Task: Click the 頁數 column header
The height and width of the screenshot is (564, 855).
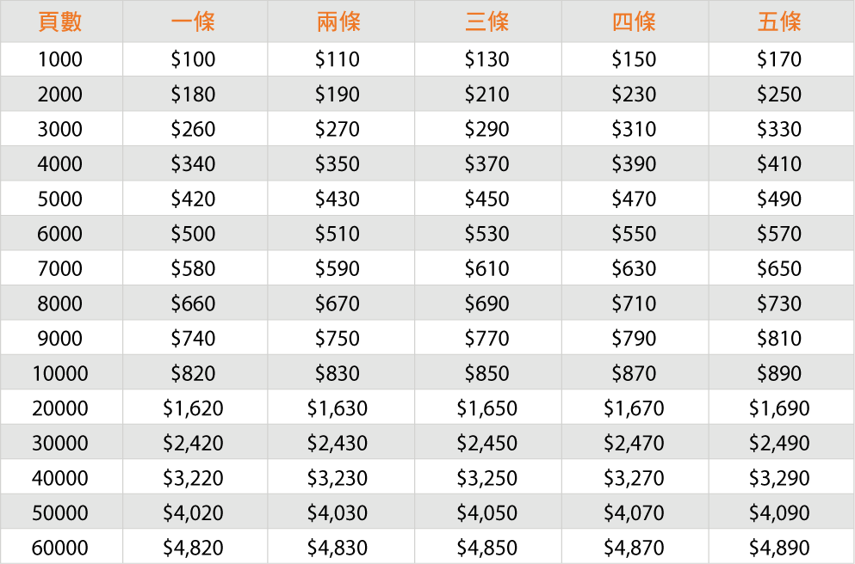Action: coord(60,21)
